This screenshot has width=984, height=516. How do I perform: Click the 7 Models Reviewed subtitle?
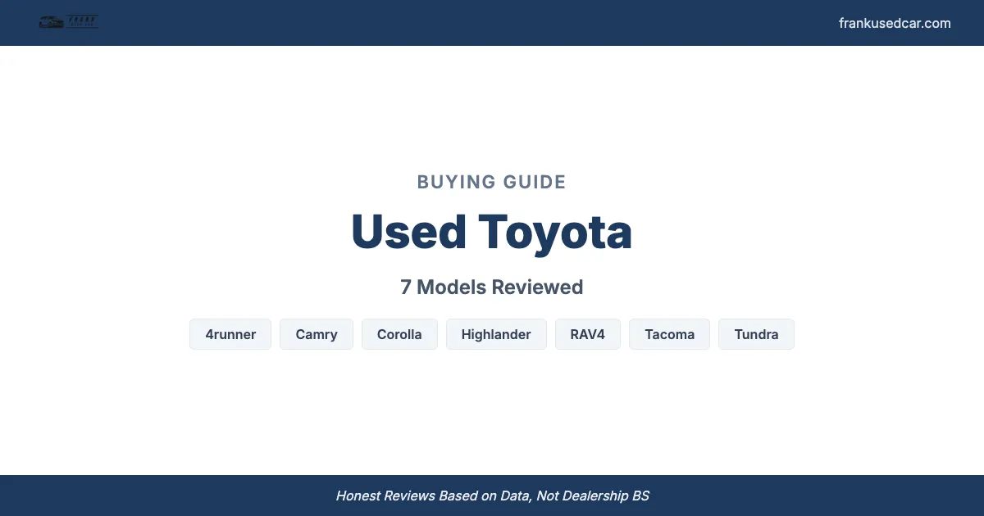491,287
